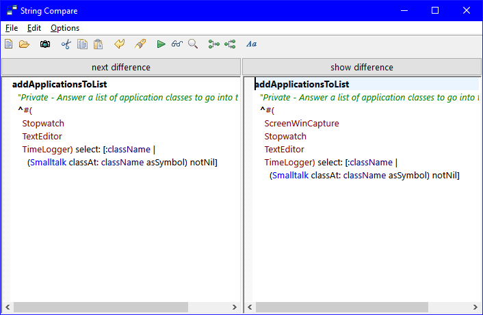This screenshot has width=483, height=315.
Task: Open the File menu
Action: pos(12,28)
